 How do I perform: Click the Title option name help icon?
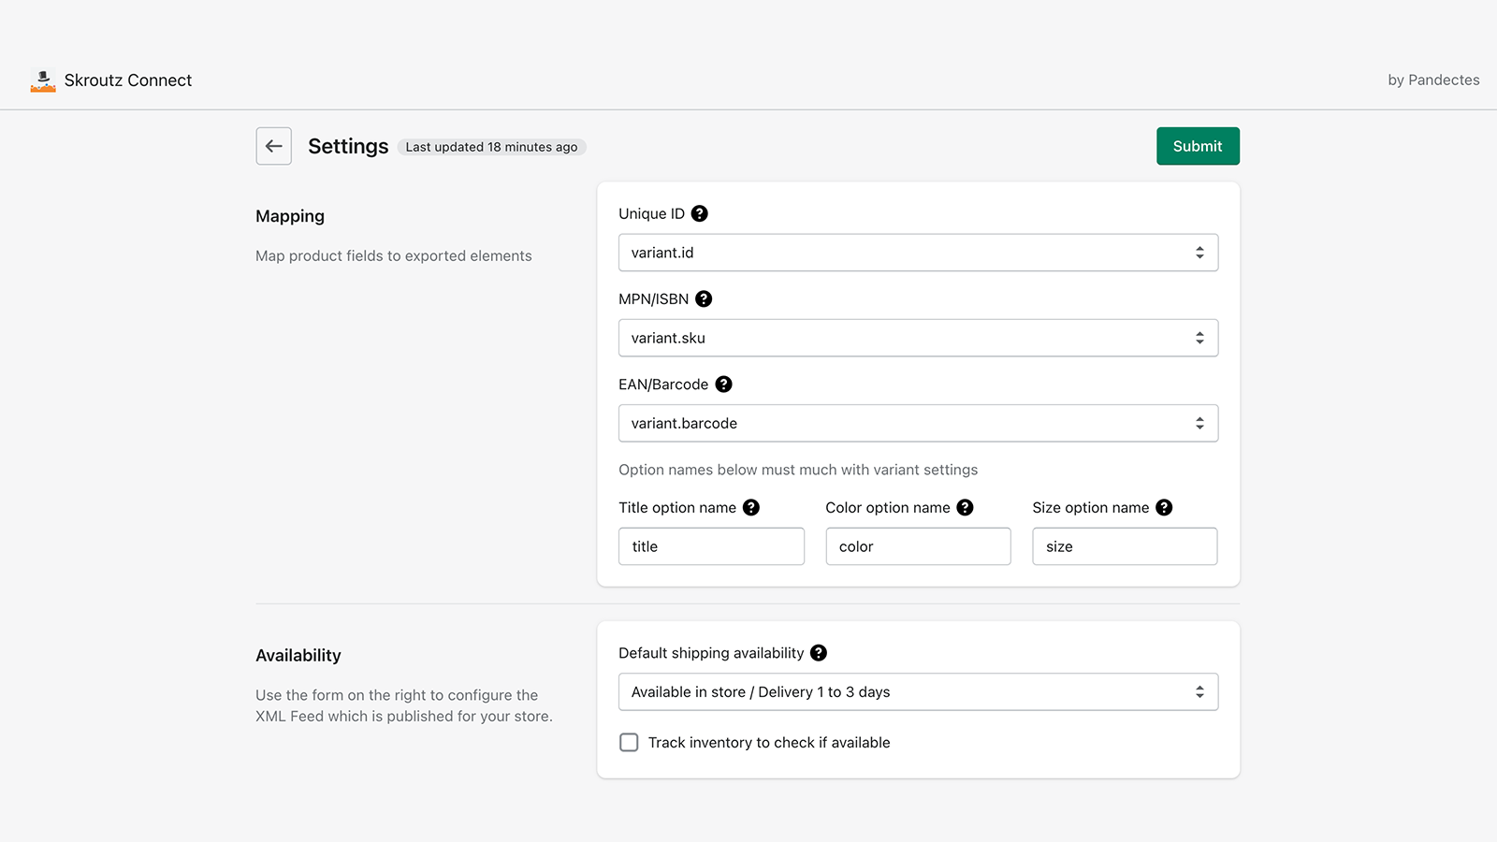click(x=751, y=507)
